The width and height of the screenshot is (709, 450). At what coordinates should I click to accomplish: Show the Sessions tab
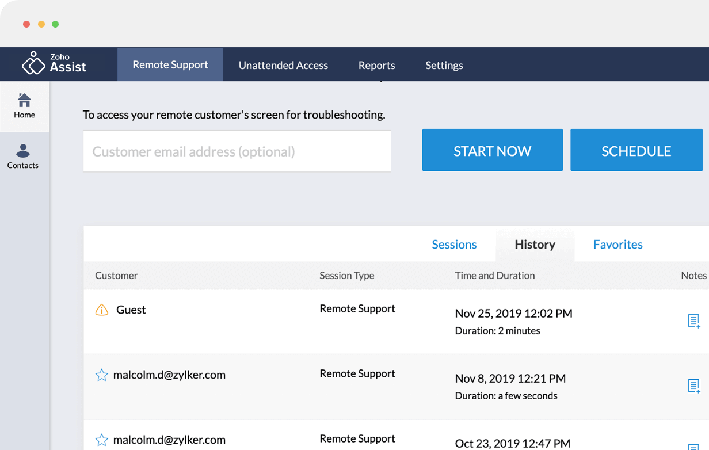click(x=454, y=245)
